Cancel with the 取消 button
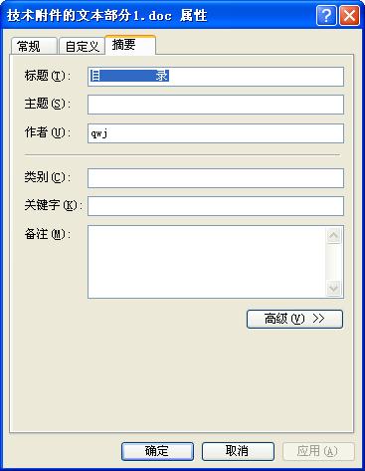The image size is (365, 471). [x=238, y=451]
